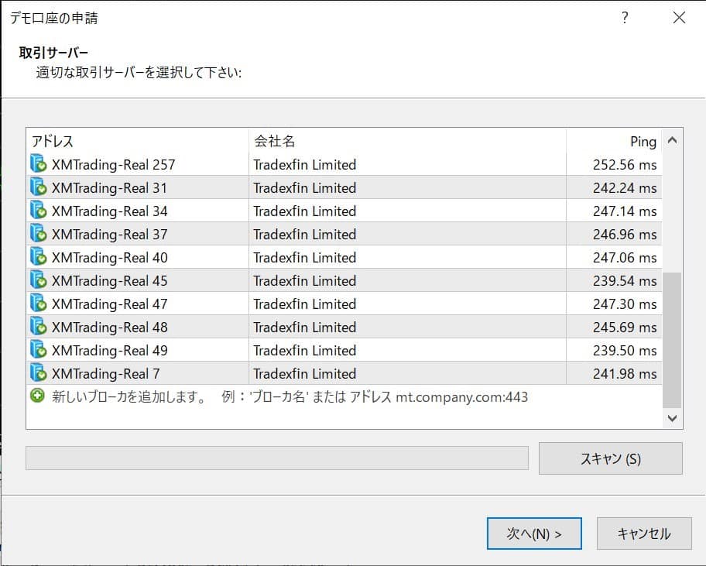This screenshot has height=566, width=706.
Task: Click server icon for XMTrading-Real 37
Action: click(38, 234)
